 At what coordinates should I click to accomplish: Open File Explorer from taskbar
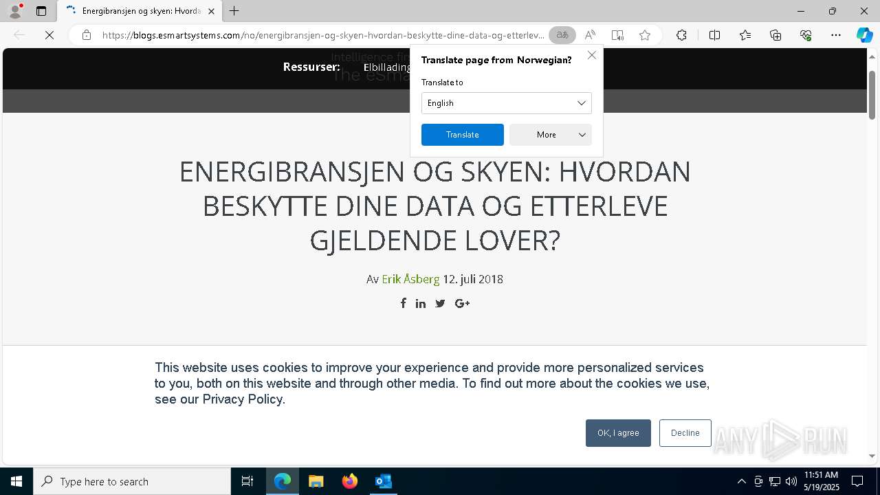point(316,481)
